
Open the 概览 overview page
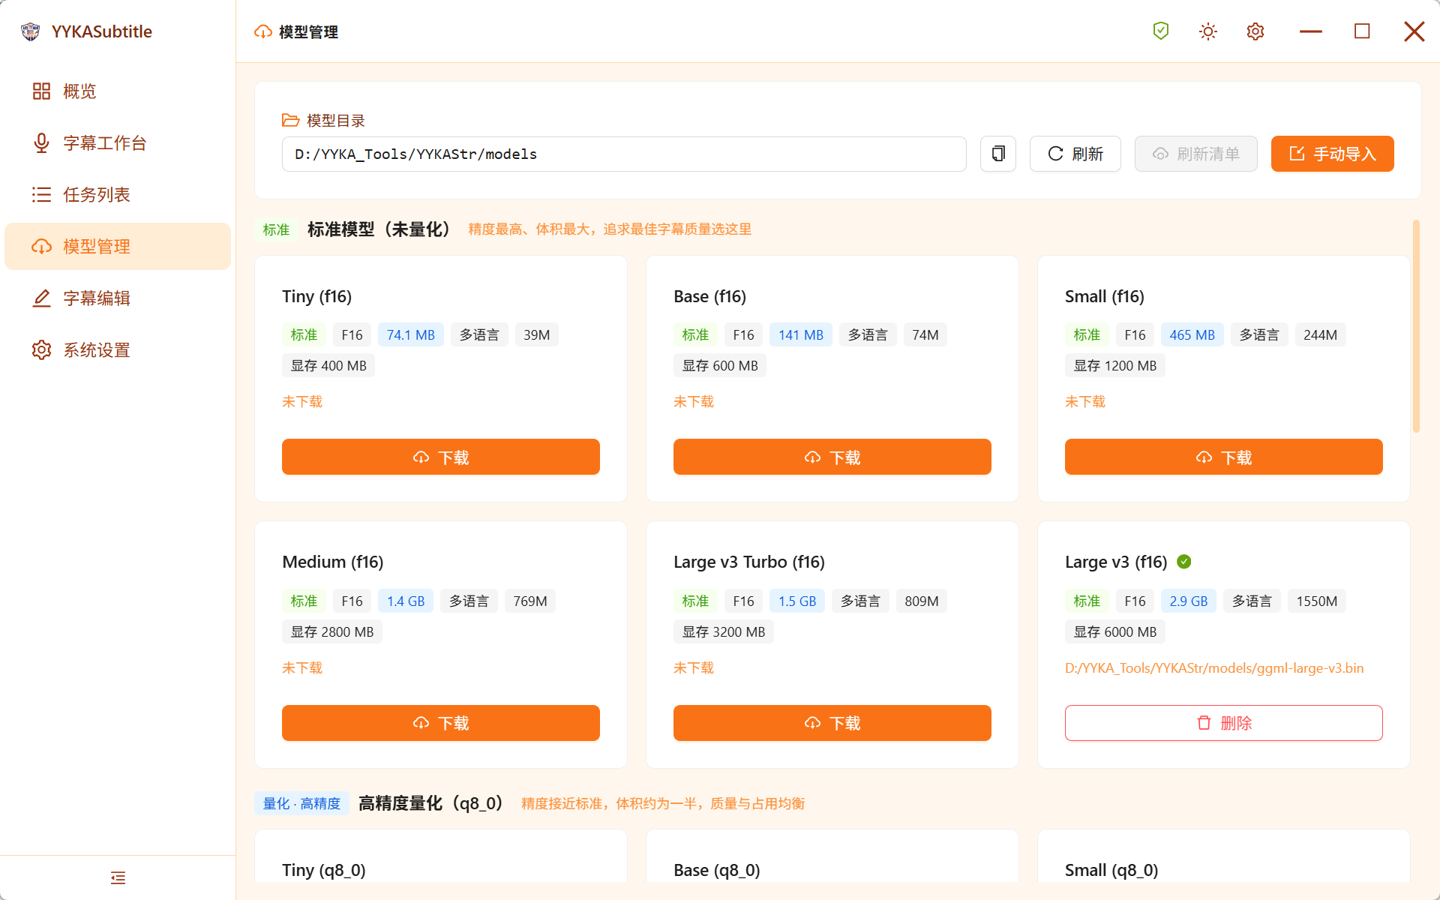[118, 91]
